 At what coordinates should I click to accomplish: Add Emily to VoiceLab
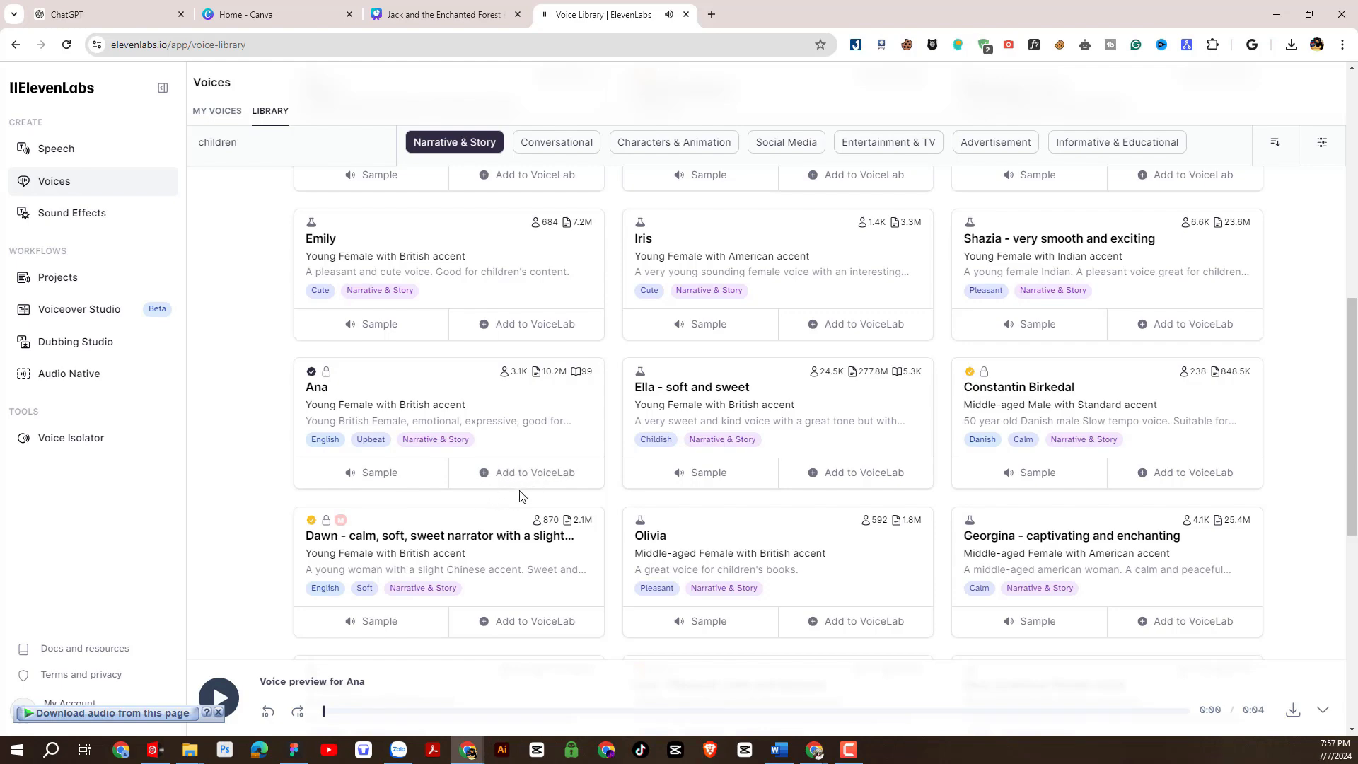tap(527, 324)
